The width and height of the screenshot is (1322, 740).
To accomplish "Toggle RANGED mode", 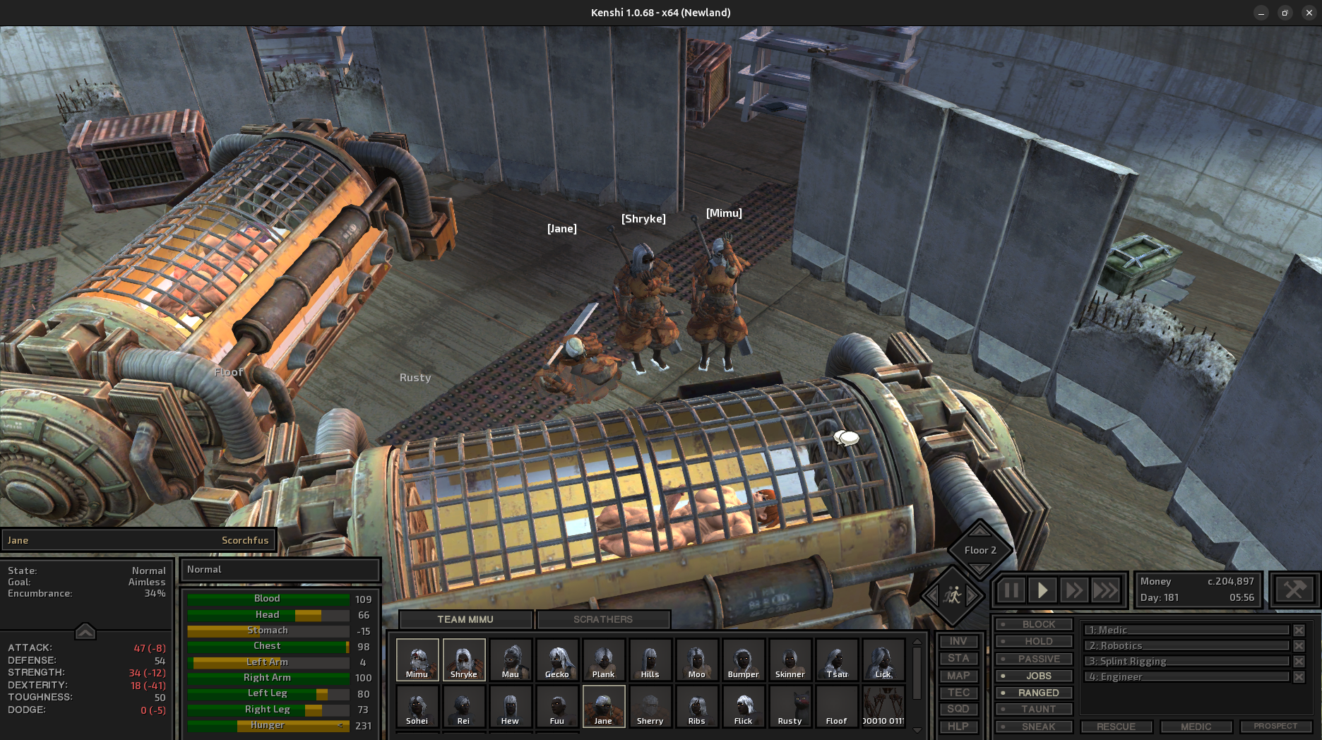I will [x=1035, y=693].
